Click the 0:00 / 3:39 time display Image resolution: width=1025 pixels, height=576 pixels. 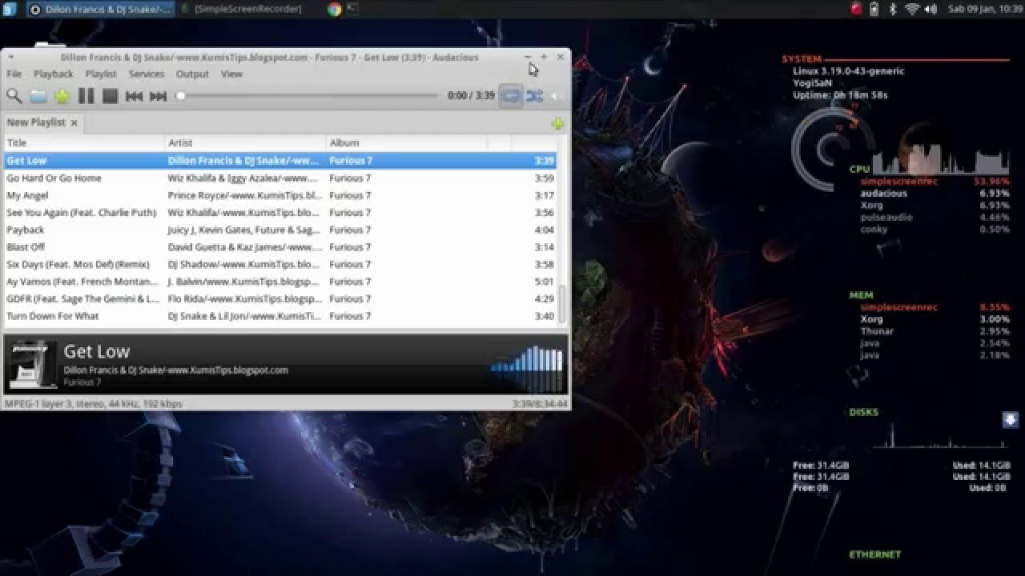coord(471,96)
